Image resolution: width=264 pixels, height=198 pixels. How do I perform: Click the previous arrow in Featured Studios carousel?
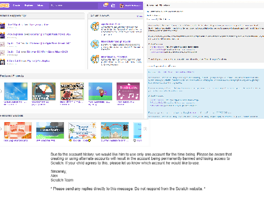[x=1, y=129]
